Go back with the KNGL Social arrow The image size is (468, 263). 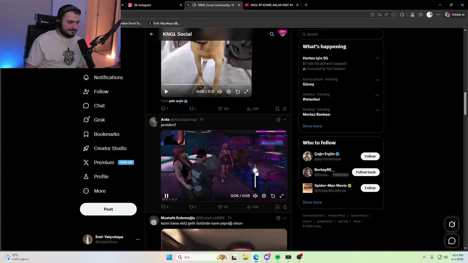point(152,34)
